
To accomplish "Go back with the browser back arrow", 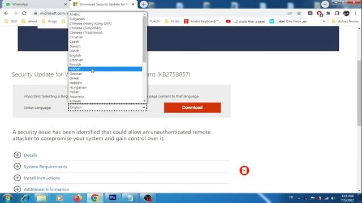I will click(x=6, y=14).
